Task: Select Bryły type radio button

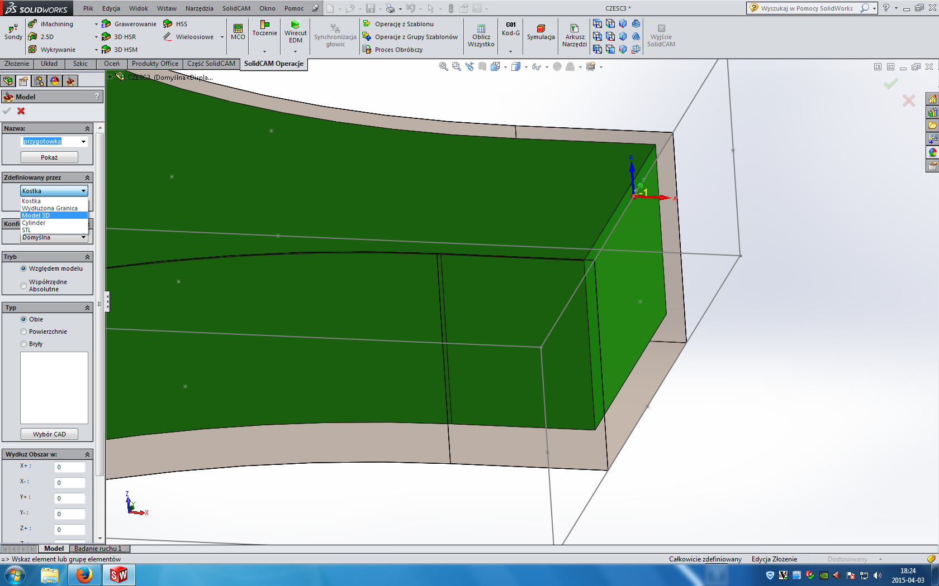Action: coord(23,344)
